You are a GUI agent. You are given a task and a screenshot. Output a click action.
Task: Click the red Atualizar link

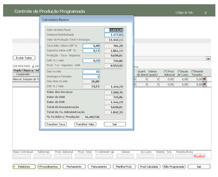coord(200,156)
